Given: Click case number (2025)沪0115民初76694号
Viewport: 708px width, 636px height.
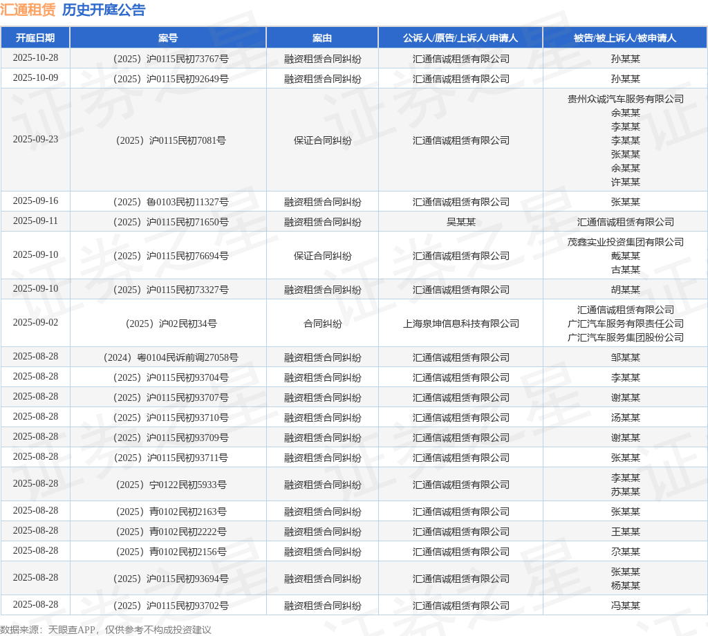Looking at the screenshot, I should [x=171, y=256].
